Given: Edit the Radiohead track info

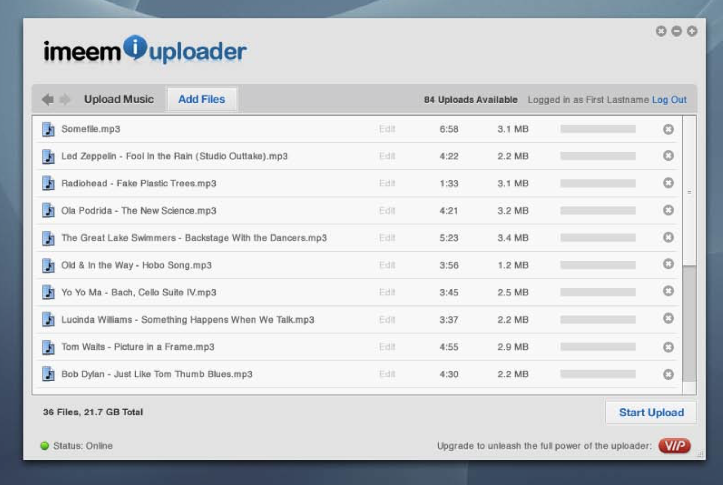Looking at the screenshot, I should [387, 183].
